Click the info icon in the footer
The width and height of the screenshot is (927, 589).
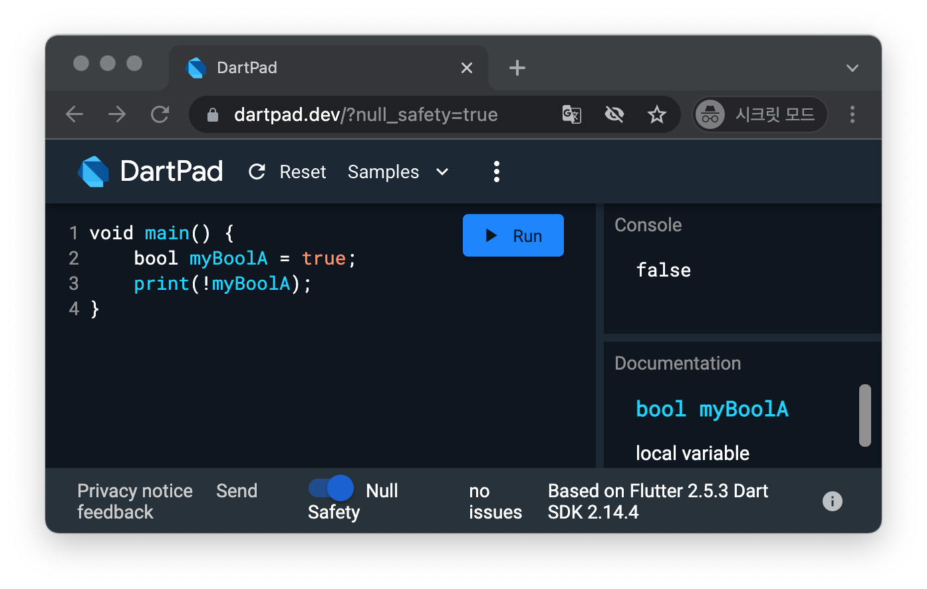click(833, 501)
